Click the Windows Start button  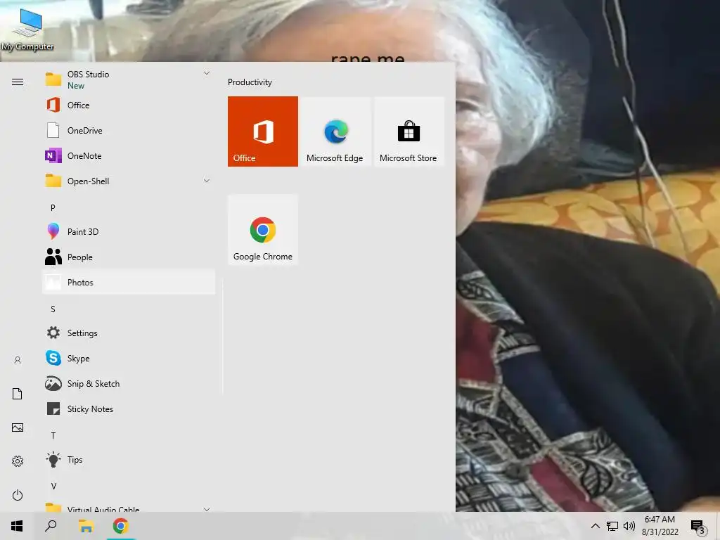click(x=17, y=526)
